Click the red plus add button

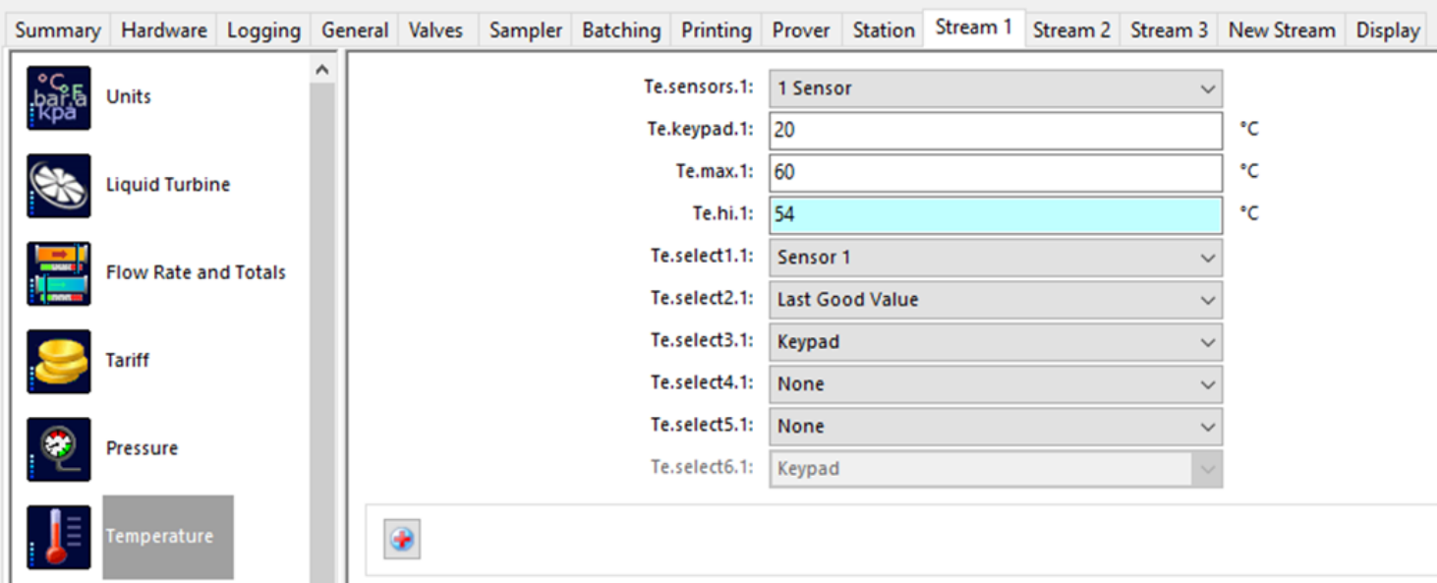point(402,539)
